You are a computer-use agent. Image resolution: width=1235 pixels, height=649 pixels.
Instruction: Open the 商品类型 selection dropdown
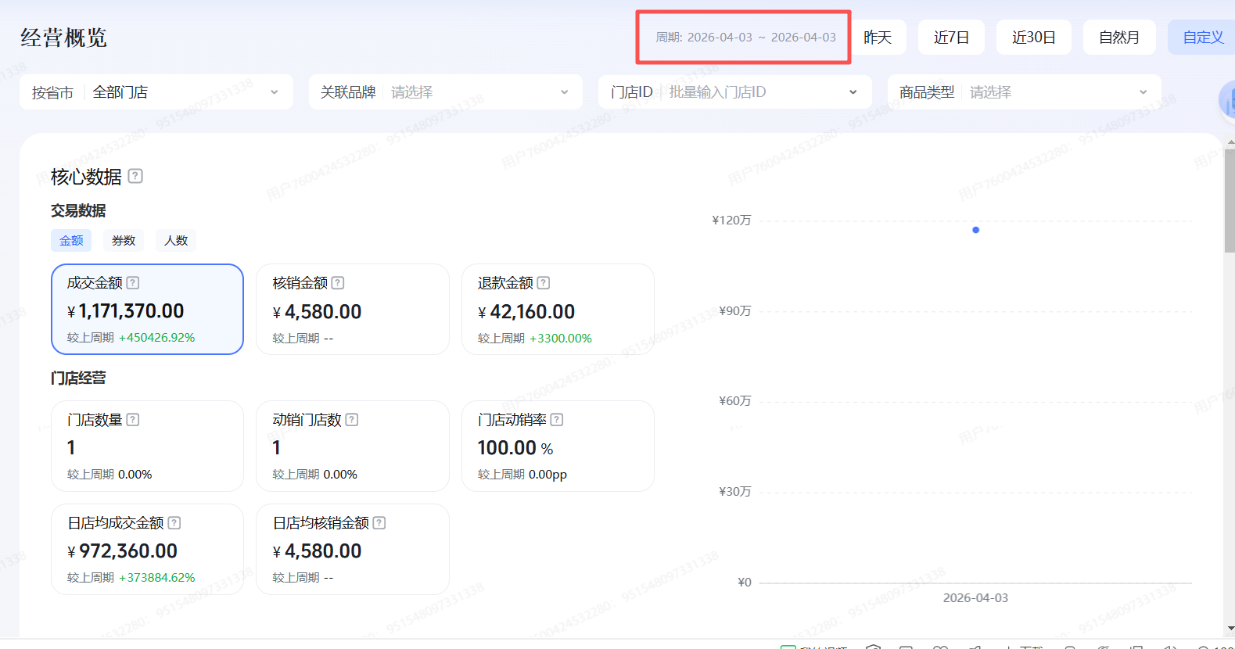pyautogui.click(x=1025, y=92)
